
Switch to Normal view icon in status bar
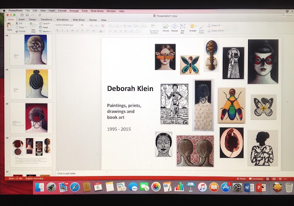(x=268, y=179)
